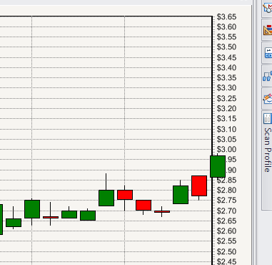This screenshot has width=272, height=265.
Task: Click the $3.30 price axis label
Action: pos(226,88)
